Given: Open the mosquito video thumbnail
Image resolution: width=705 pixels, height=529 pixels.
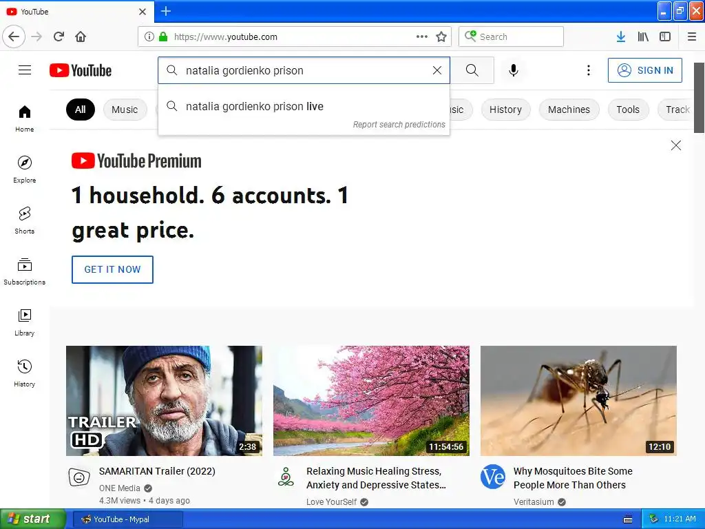Looking at the screenshot, I should coord(578,401).
